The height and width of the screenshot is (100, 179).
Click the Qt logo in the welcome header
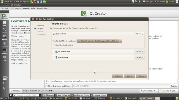pyautogui.click(x=84, y=13)
